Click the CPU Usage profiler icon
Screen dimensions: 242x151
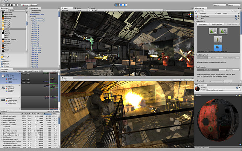3,75
